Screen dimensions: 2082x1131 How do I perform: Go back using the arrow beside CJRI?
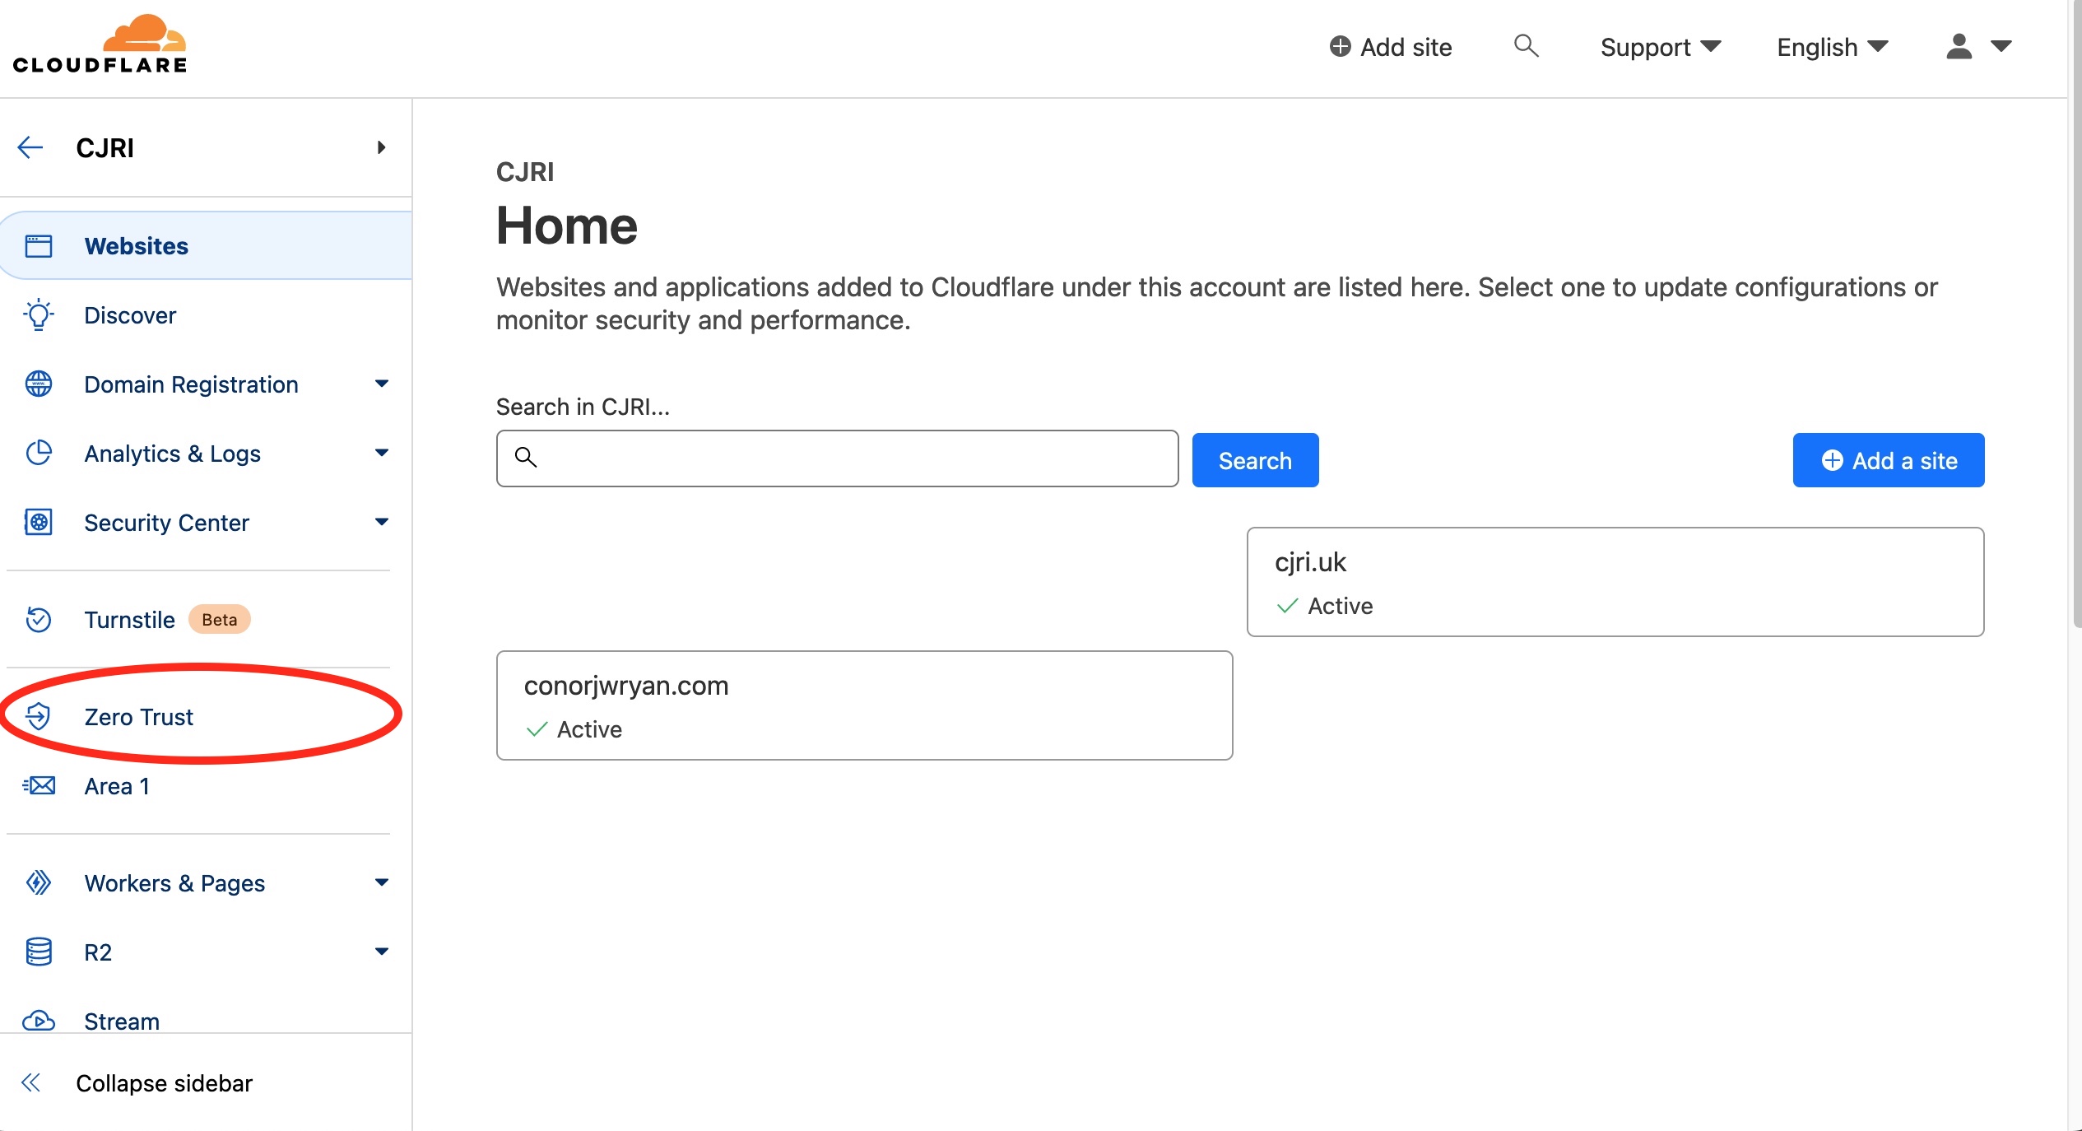click(x=30, y=147)
